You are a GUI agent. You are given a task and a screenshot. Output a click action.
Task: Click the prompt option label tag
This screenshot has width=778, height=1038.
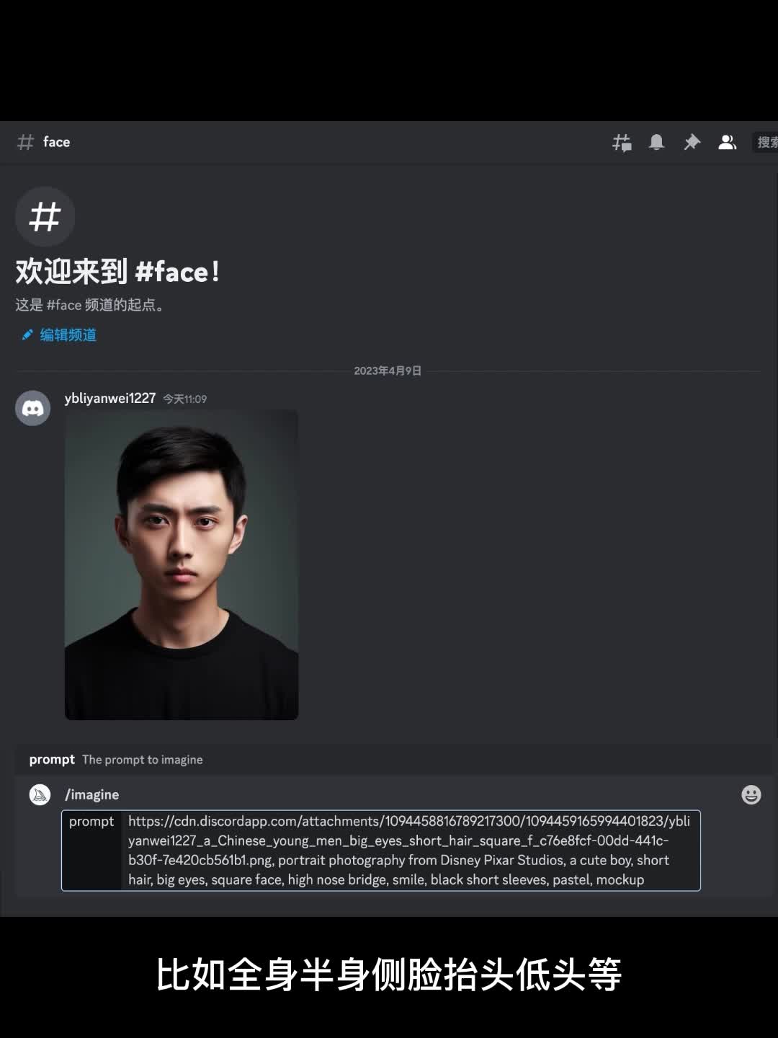click(91, 821)
